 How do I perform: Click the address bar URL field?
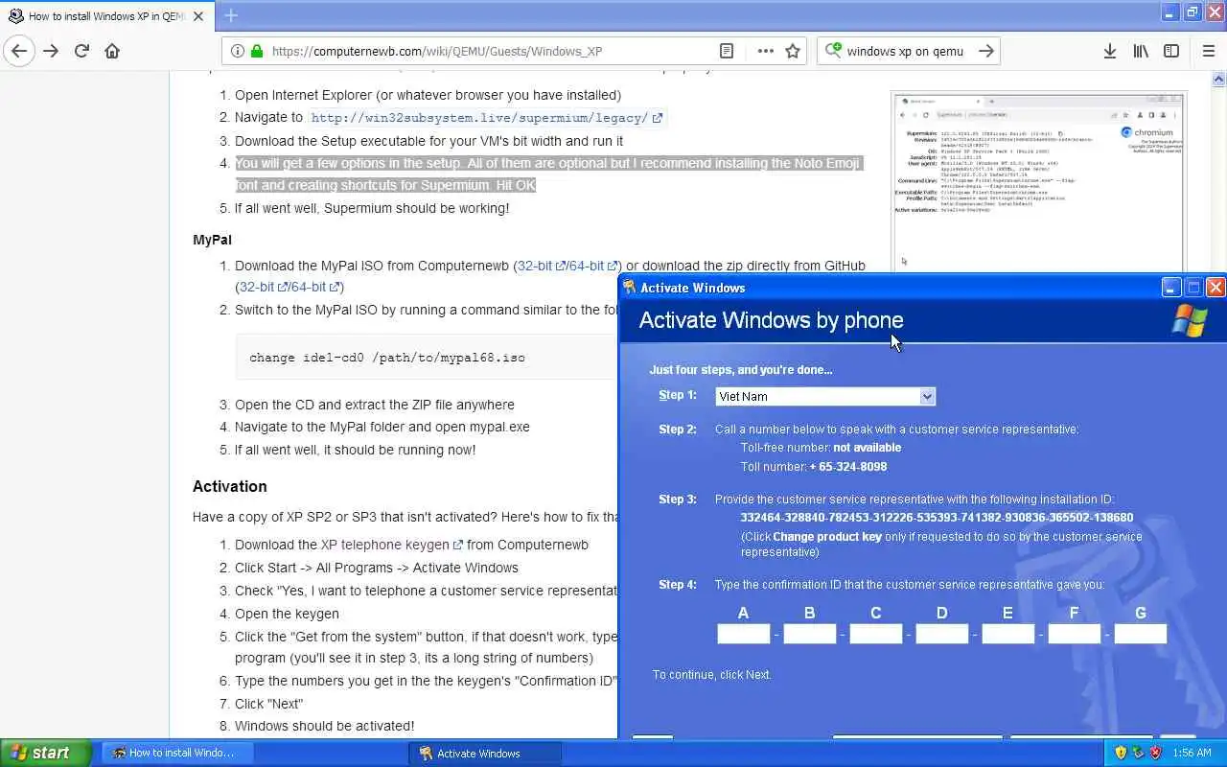[489, 51]
